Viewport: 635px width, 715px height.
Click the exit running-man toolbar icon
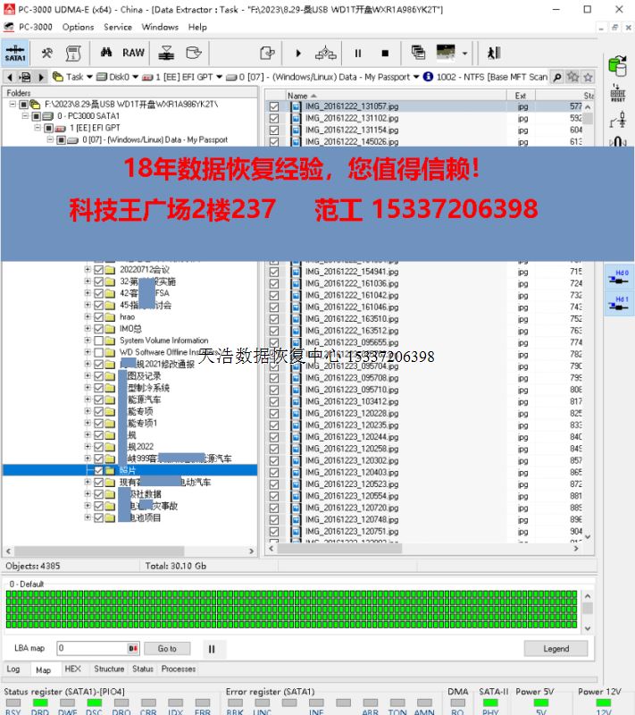point(494,53)
